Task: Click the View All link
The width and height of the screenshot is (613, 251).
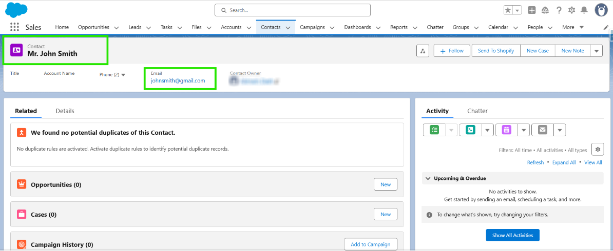Action: tap(593, 162)
